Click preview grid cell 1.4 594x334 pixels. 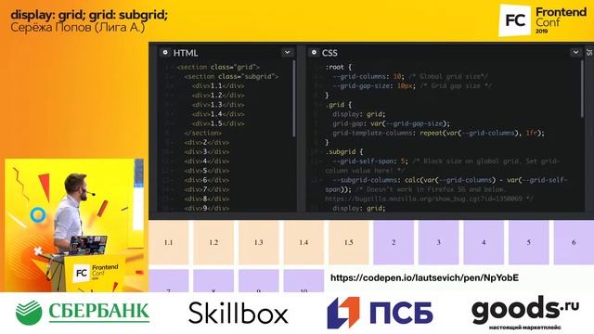pyautogui.click(x=303, y=242)
